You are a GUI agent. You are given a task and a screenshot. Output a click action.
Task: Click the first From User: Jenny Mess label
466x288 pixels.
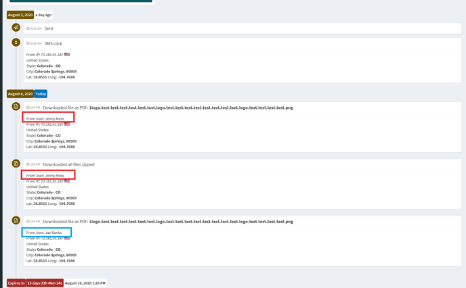click(45, 119)
